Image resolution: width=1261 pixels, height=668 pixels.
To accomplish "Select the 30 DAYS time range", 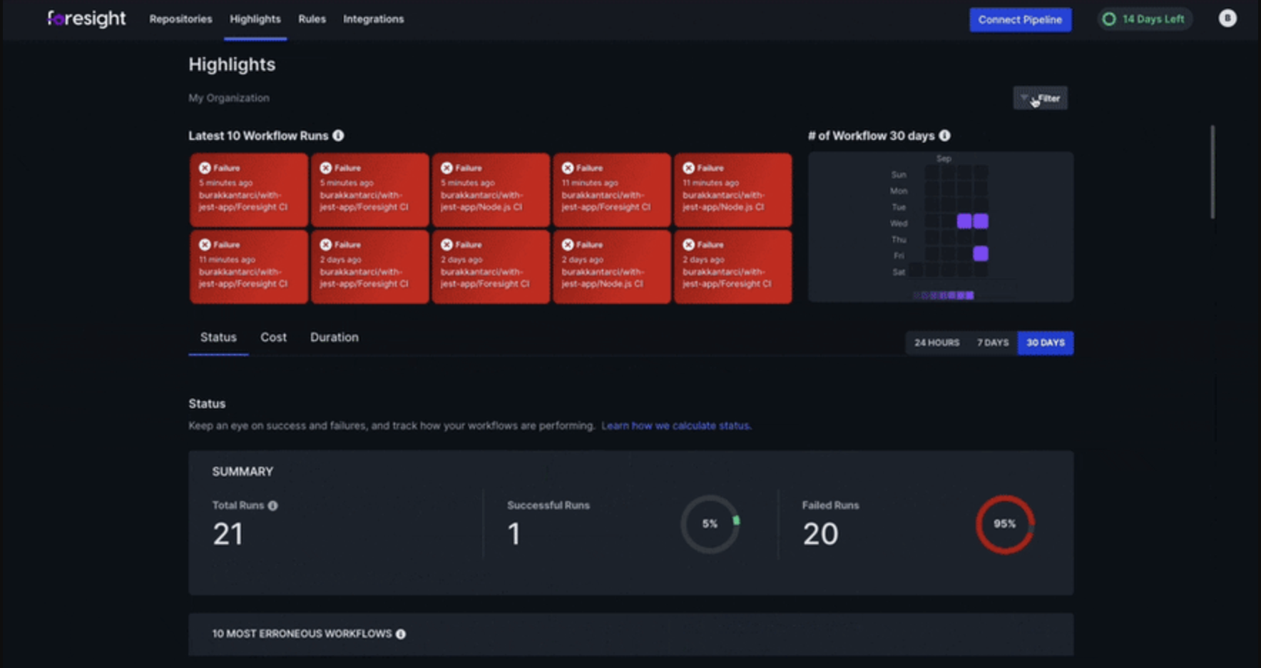I will pos(1045,343).
